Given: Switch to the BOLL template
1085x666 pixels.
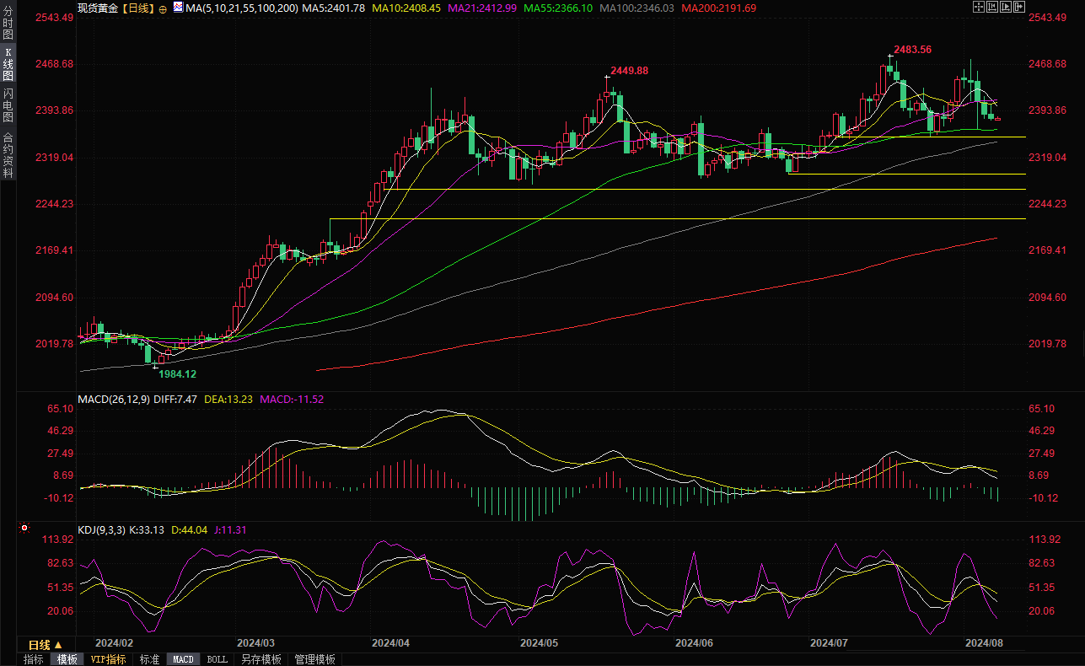Looking at the screenshot, I should pyautogui.click(x=217, y=659).
